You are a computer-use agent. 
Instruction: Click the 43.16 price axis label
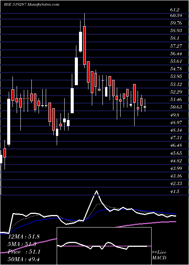[x=176, y=176]
